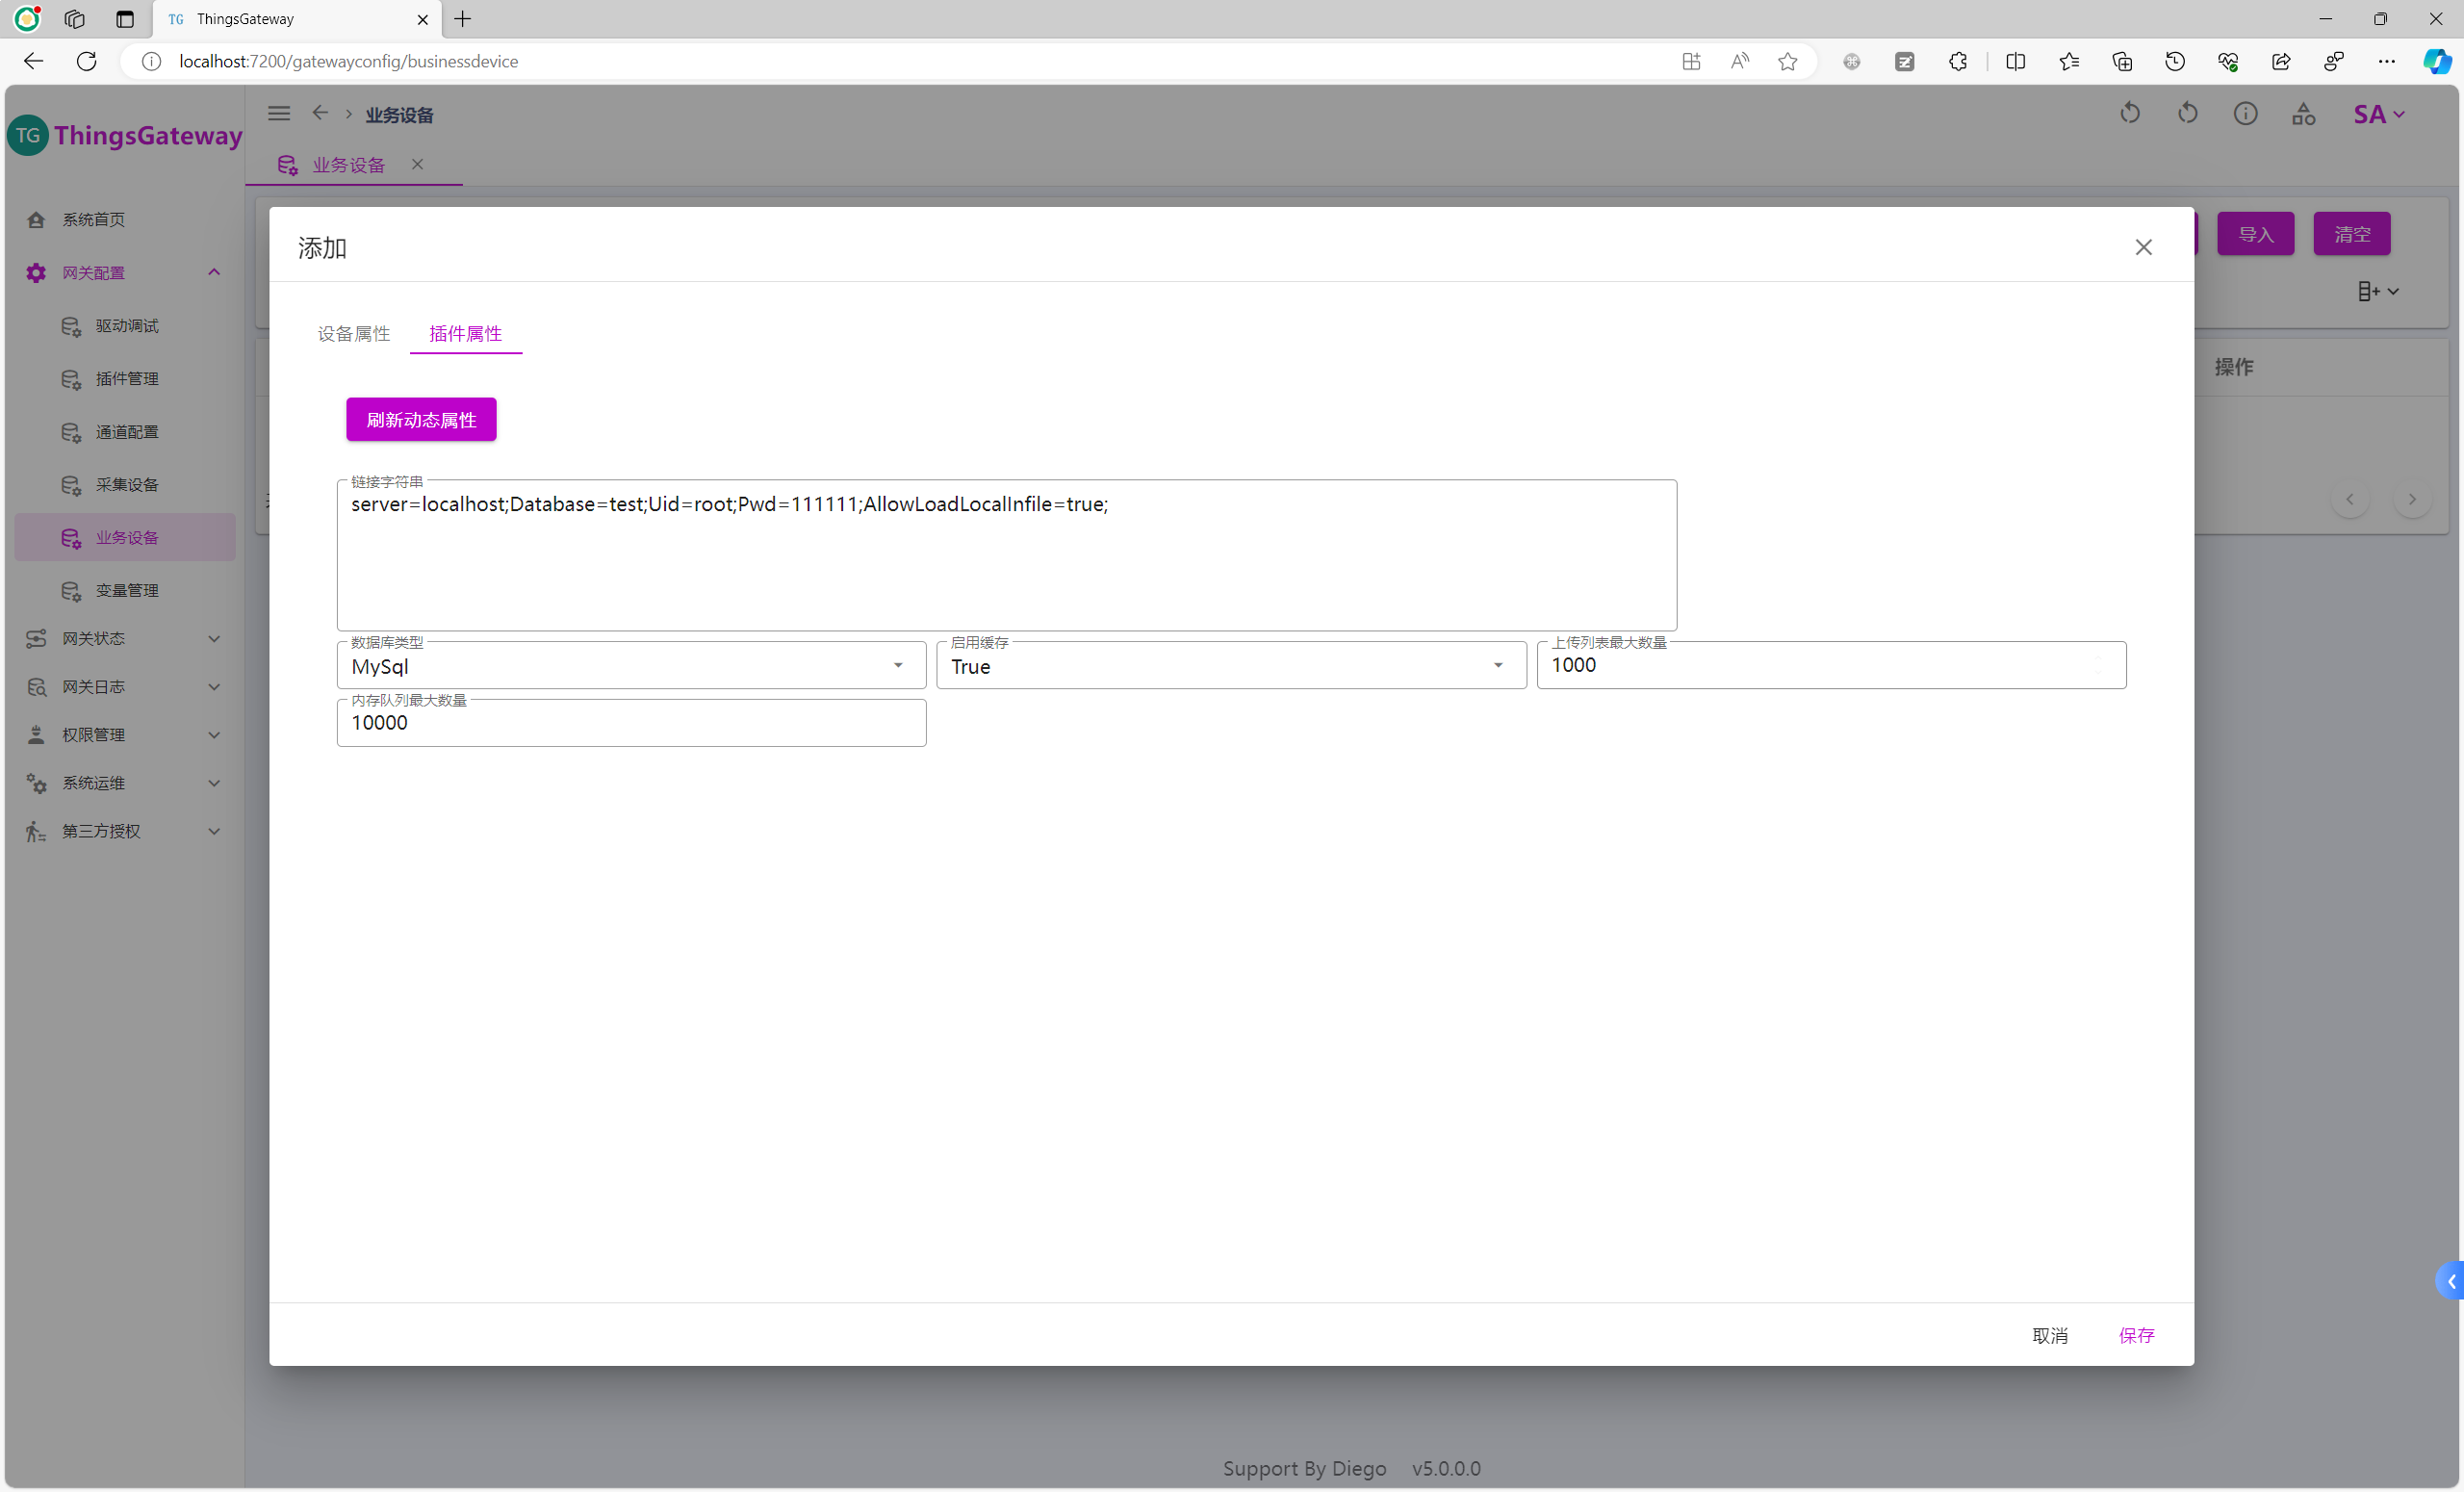Switch to the 设备属性 tab
Image resolution: width=2464 pixels, height=1492 pixels.
click(x=353, y=334)
